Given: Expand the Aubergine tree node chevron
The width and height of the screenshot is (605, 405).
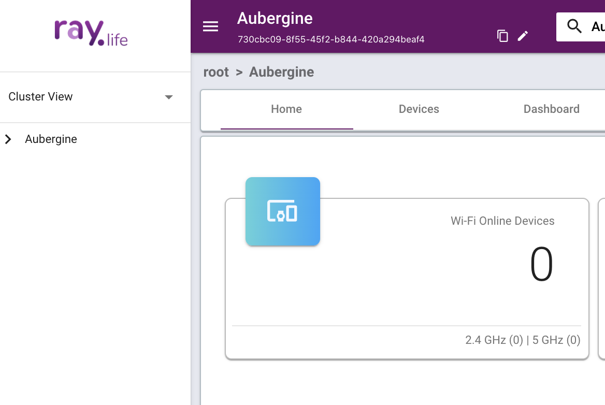Looking at the screenshot, I should [x=8, y=139].
